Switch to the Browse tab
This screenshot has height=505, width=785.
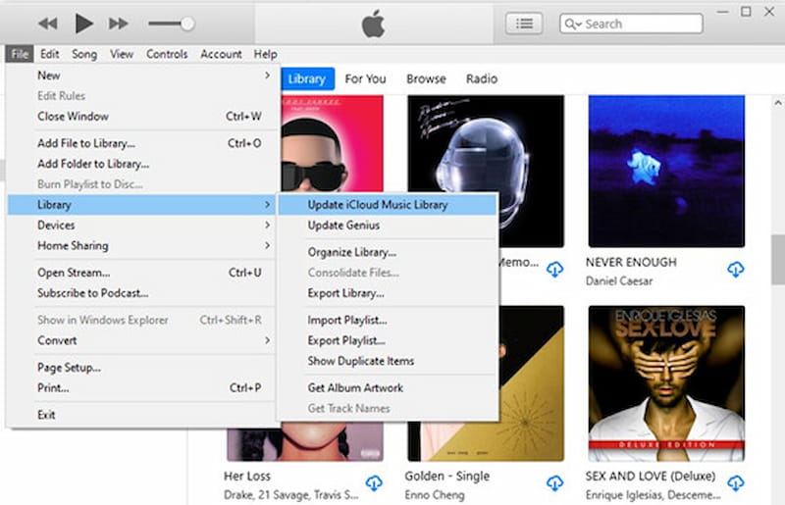click(x=426, y=79)
